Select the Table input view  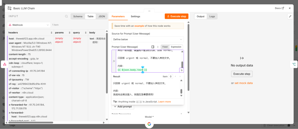90,16
